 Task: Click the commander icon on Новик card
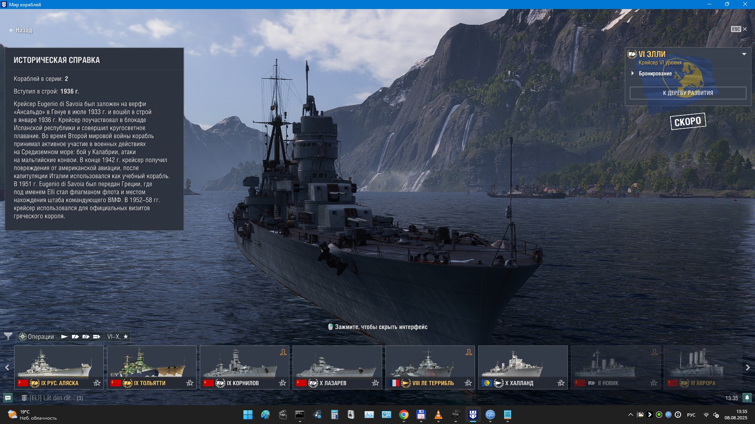(x=654, y=352)
